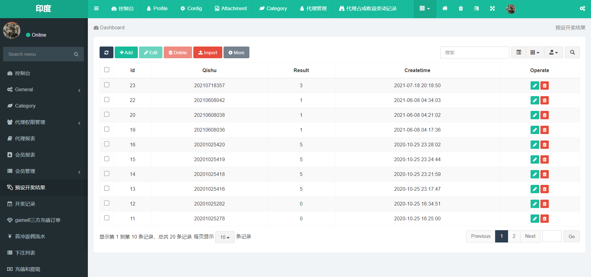This screenshot has height=277, width=591.
Task: Click the edit pencil icon for row 23
Action: coord(535,86)
